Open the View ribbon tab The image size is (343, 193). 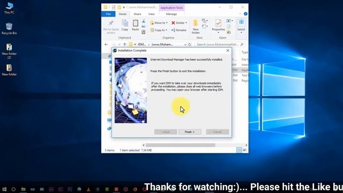(x=151, y=14)
